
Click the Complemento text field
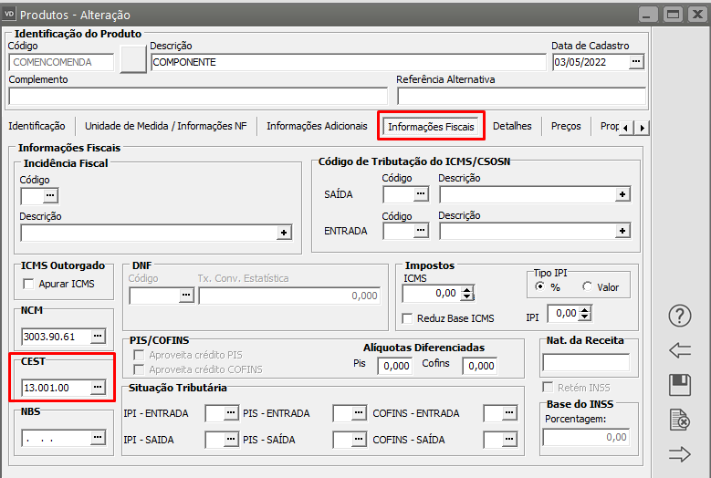198,97
